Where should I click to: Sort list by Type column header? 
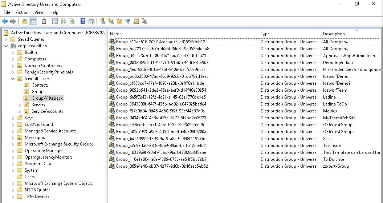(289, 34)
